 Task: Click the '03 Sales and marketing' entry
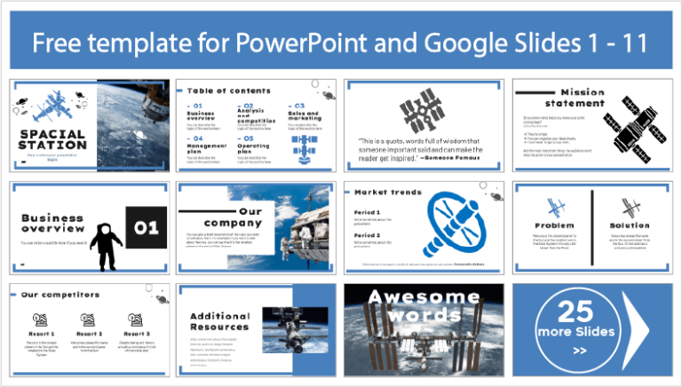305,117
